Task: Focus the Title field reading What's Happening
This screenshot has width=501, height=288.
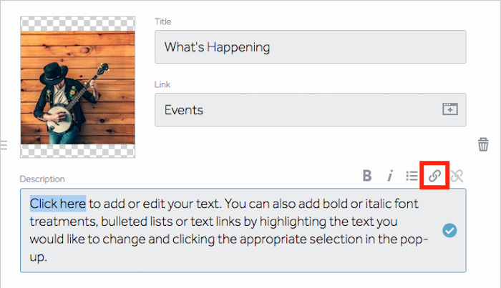Action: coord(310,47)
